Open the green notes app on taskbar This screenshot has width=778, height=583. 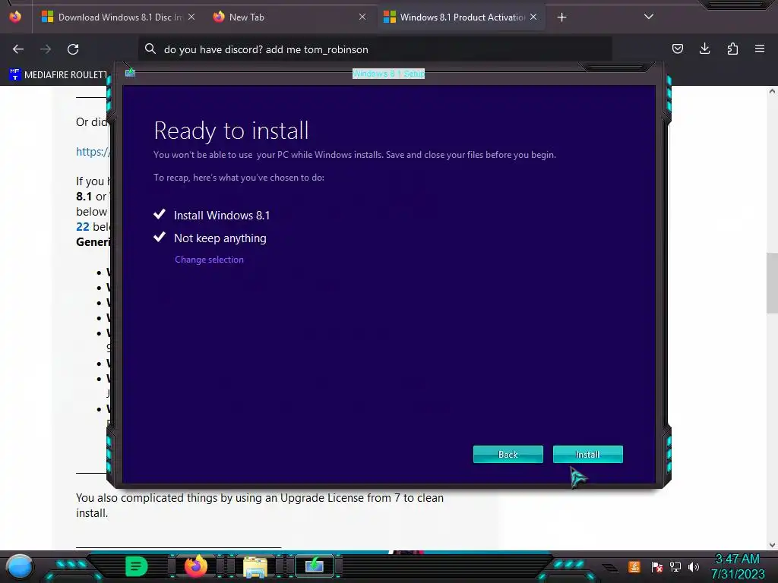137,566
